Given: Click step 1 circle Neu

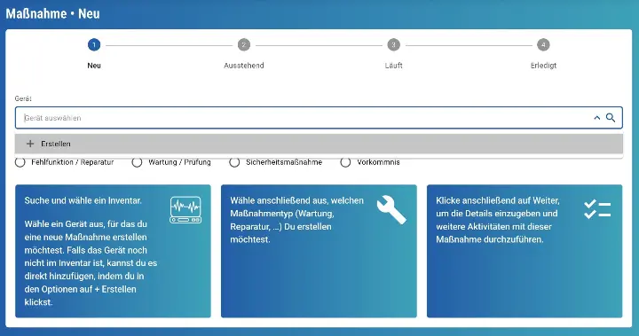Looking at the screenshot, I should [x=94, y=45].
